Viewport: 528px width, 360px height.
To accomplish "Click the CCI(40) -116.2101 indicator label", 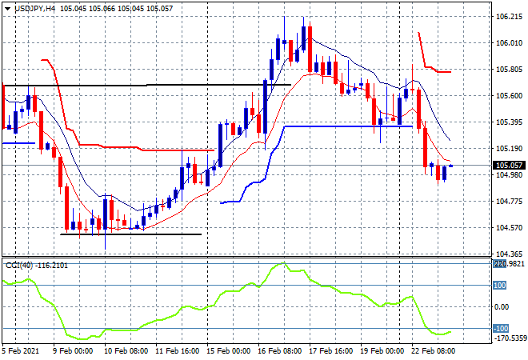I will pyautogui.click(x=37, y=266).
